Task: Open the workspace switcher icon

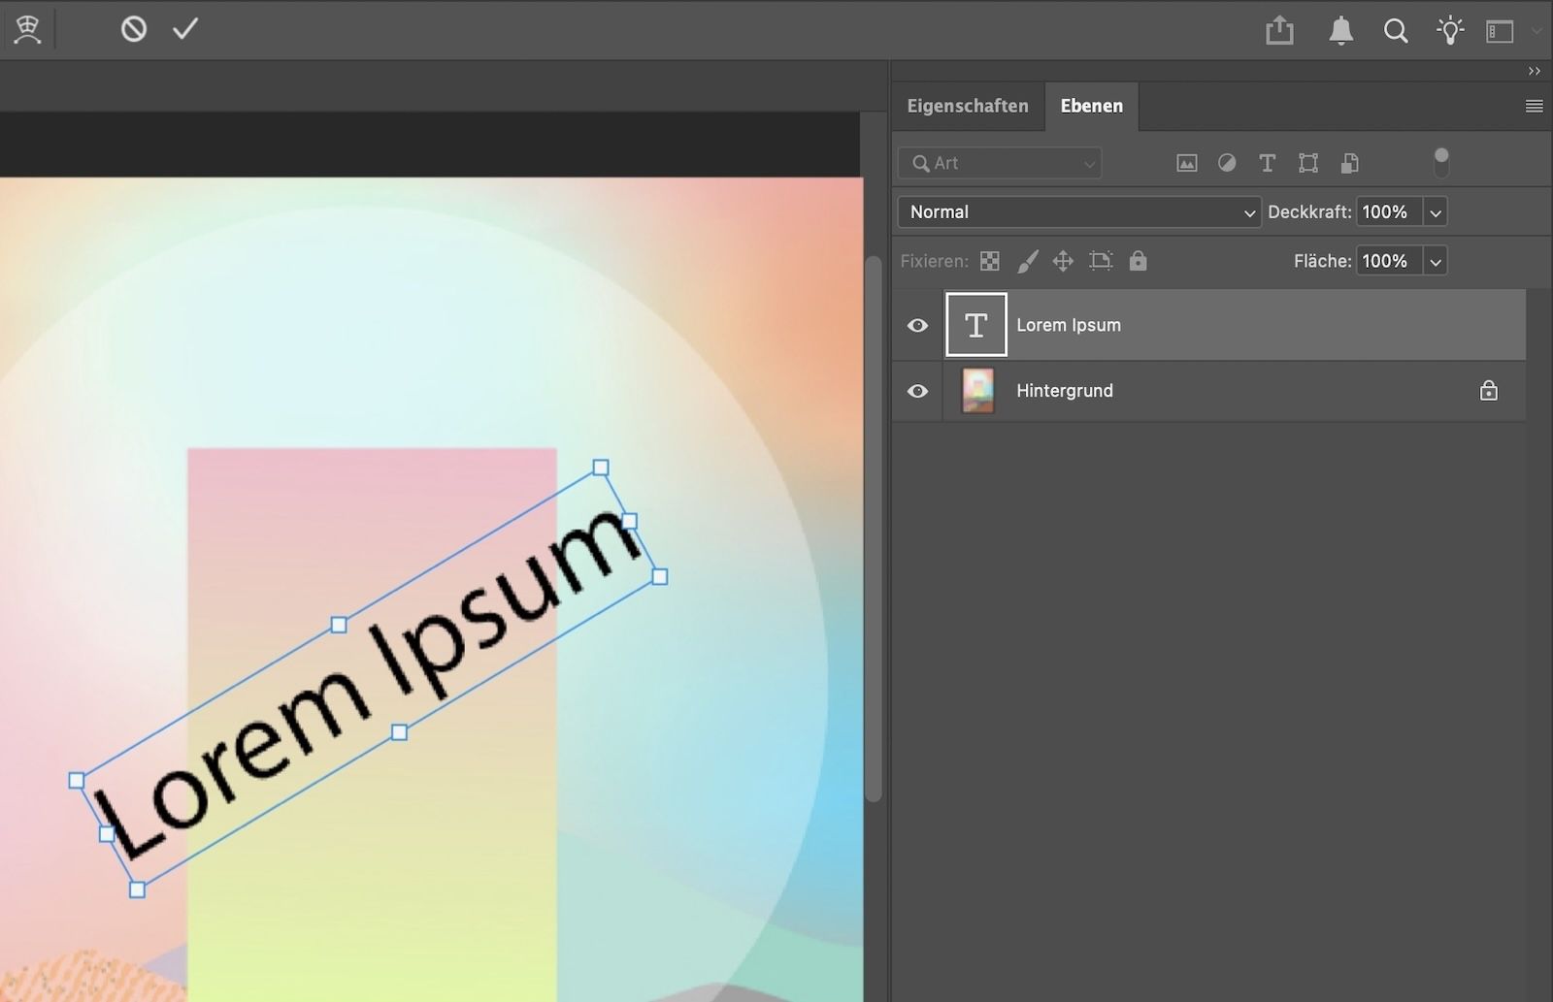Action: coord(1500,31)
